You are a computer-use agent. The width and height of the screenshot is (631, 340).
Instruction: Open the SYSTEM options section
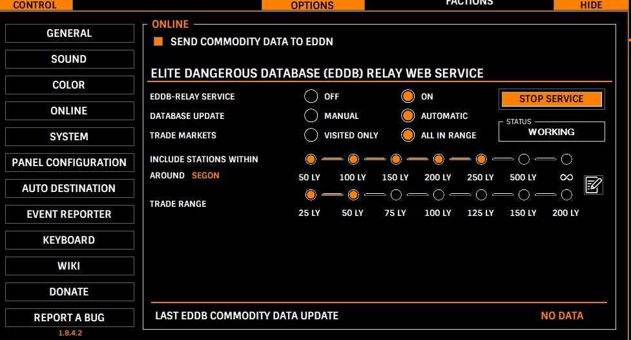70,136
